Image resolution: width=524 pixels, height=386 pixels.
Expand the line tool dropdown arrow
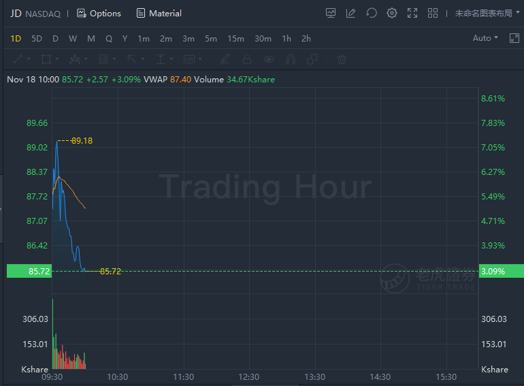pos(29,59)
